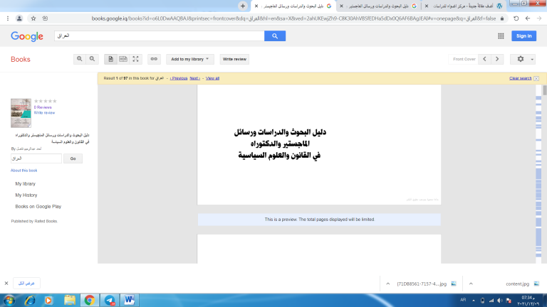Toggle full screen reading mode
The image size is (547, 307).
click(x=136, y=59)
